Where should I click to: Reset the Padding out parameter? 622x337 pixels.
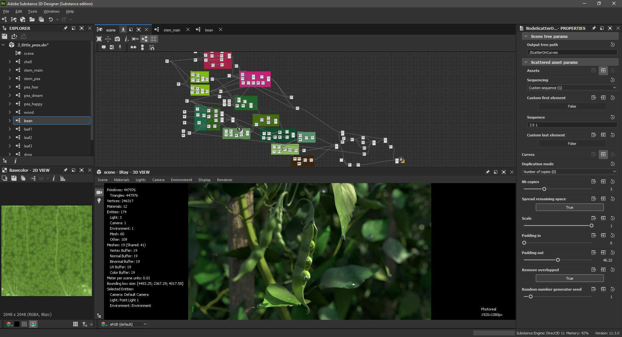coord(613,253)
